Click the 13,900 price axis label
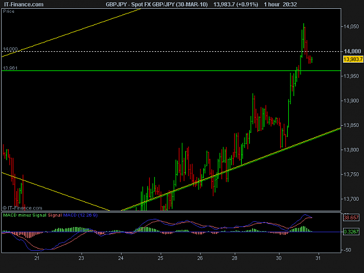364x273 pixels. click(351, 101)
